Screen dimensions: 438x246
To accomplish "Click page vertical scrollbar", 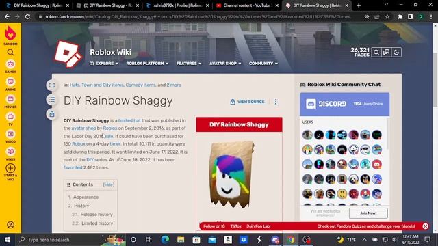I will point(435,79).
